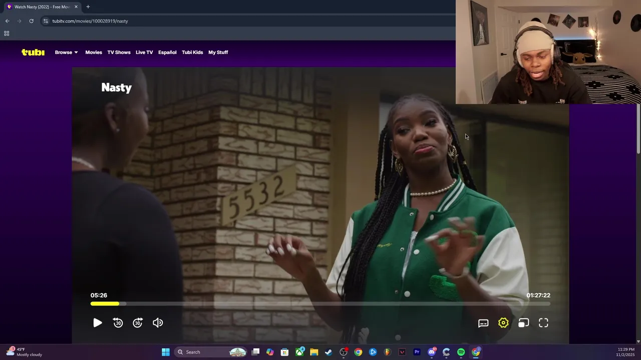The height and width of the screenshot is (360, 641).
Task: Open Discord from the taskbar
Action: coord(432,352)
